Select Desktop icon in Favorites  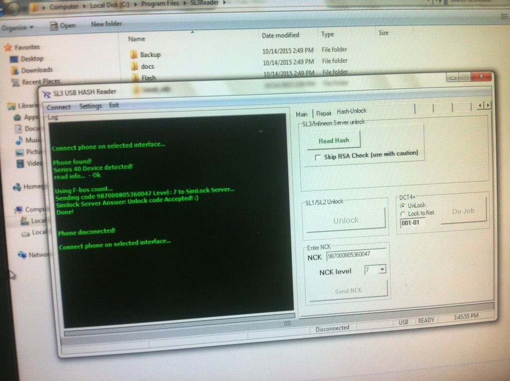pyautogui.click(x=14, y=59)
